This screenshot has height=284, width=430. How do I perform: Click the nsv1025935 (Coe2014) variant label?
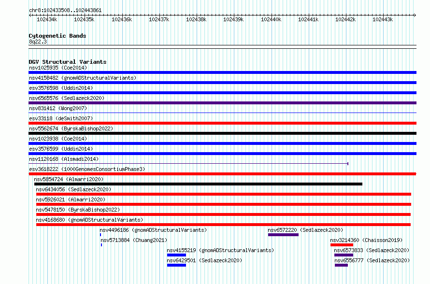[58, 68]
